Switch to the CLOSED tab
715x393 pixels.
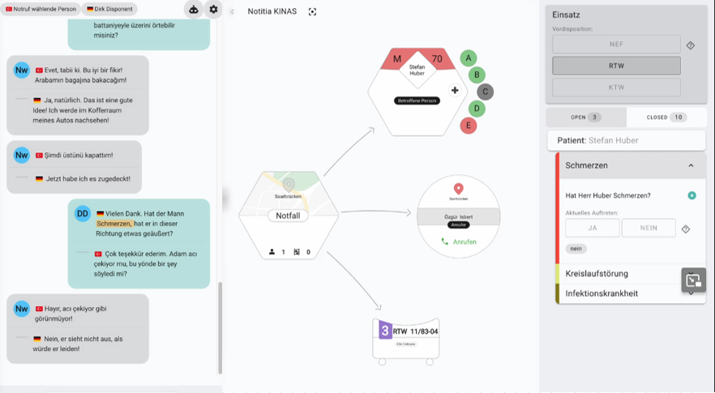pyautogui.click(x=666, y=117)
